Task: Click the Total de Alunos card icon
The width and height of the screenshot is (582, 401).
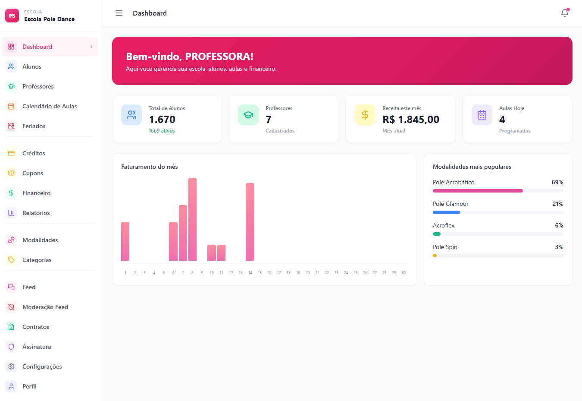Action: (x=131, y=115)
